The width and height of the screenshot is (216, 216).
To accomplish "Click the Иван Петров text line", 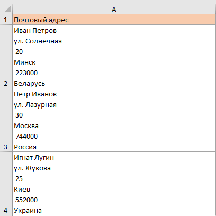I will (35, 31).
